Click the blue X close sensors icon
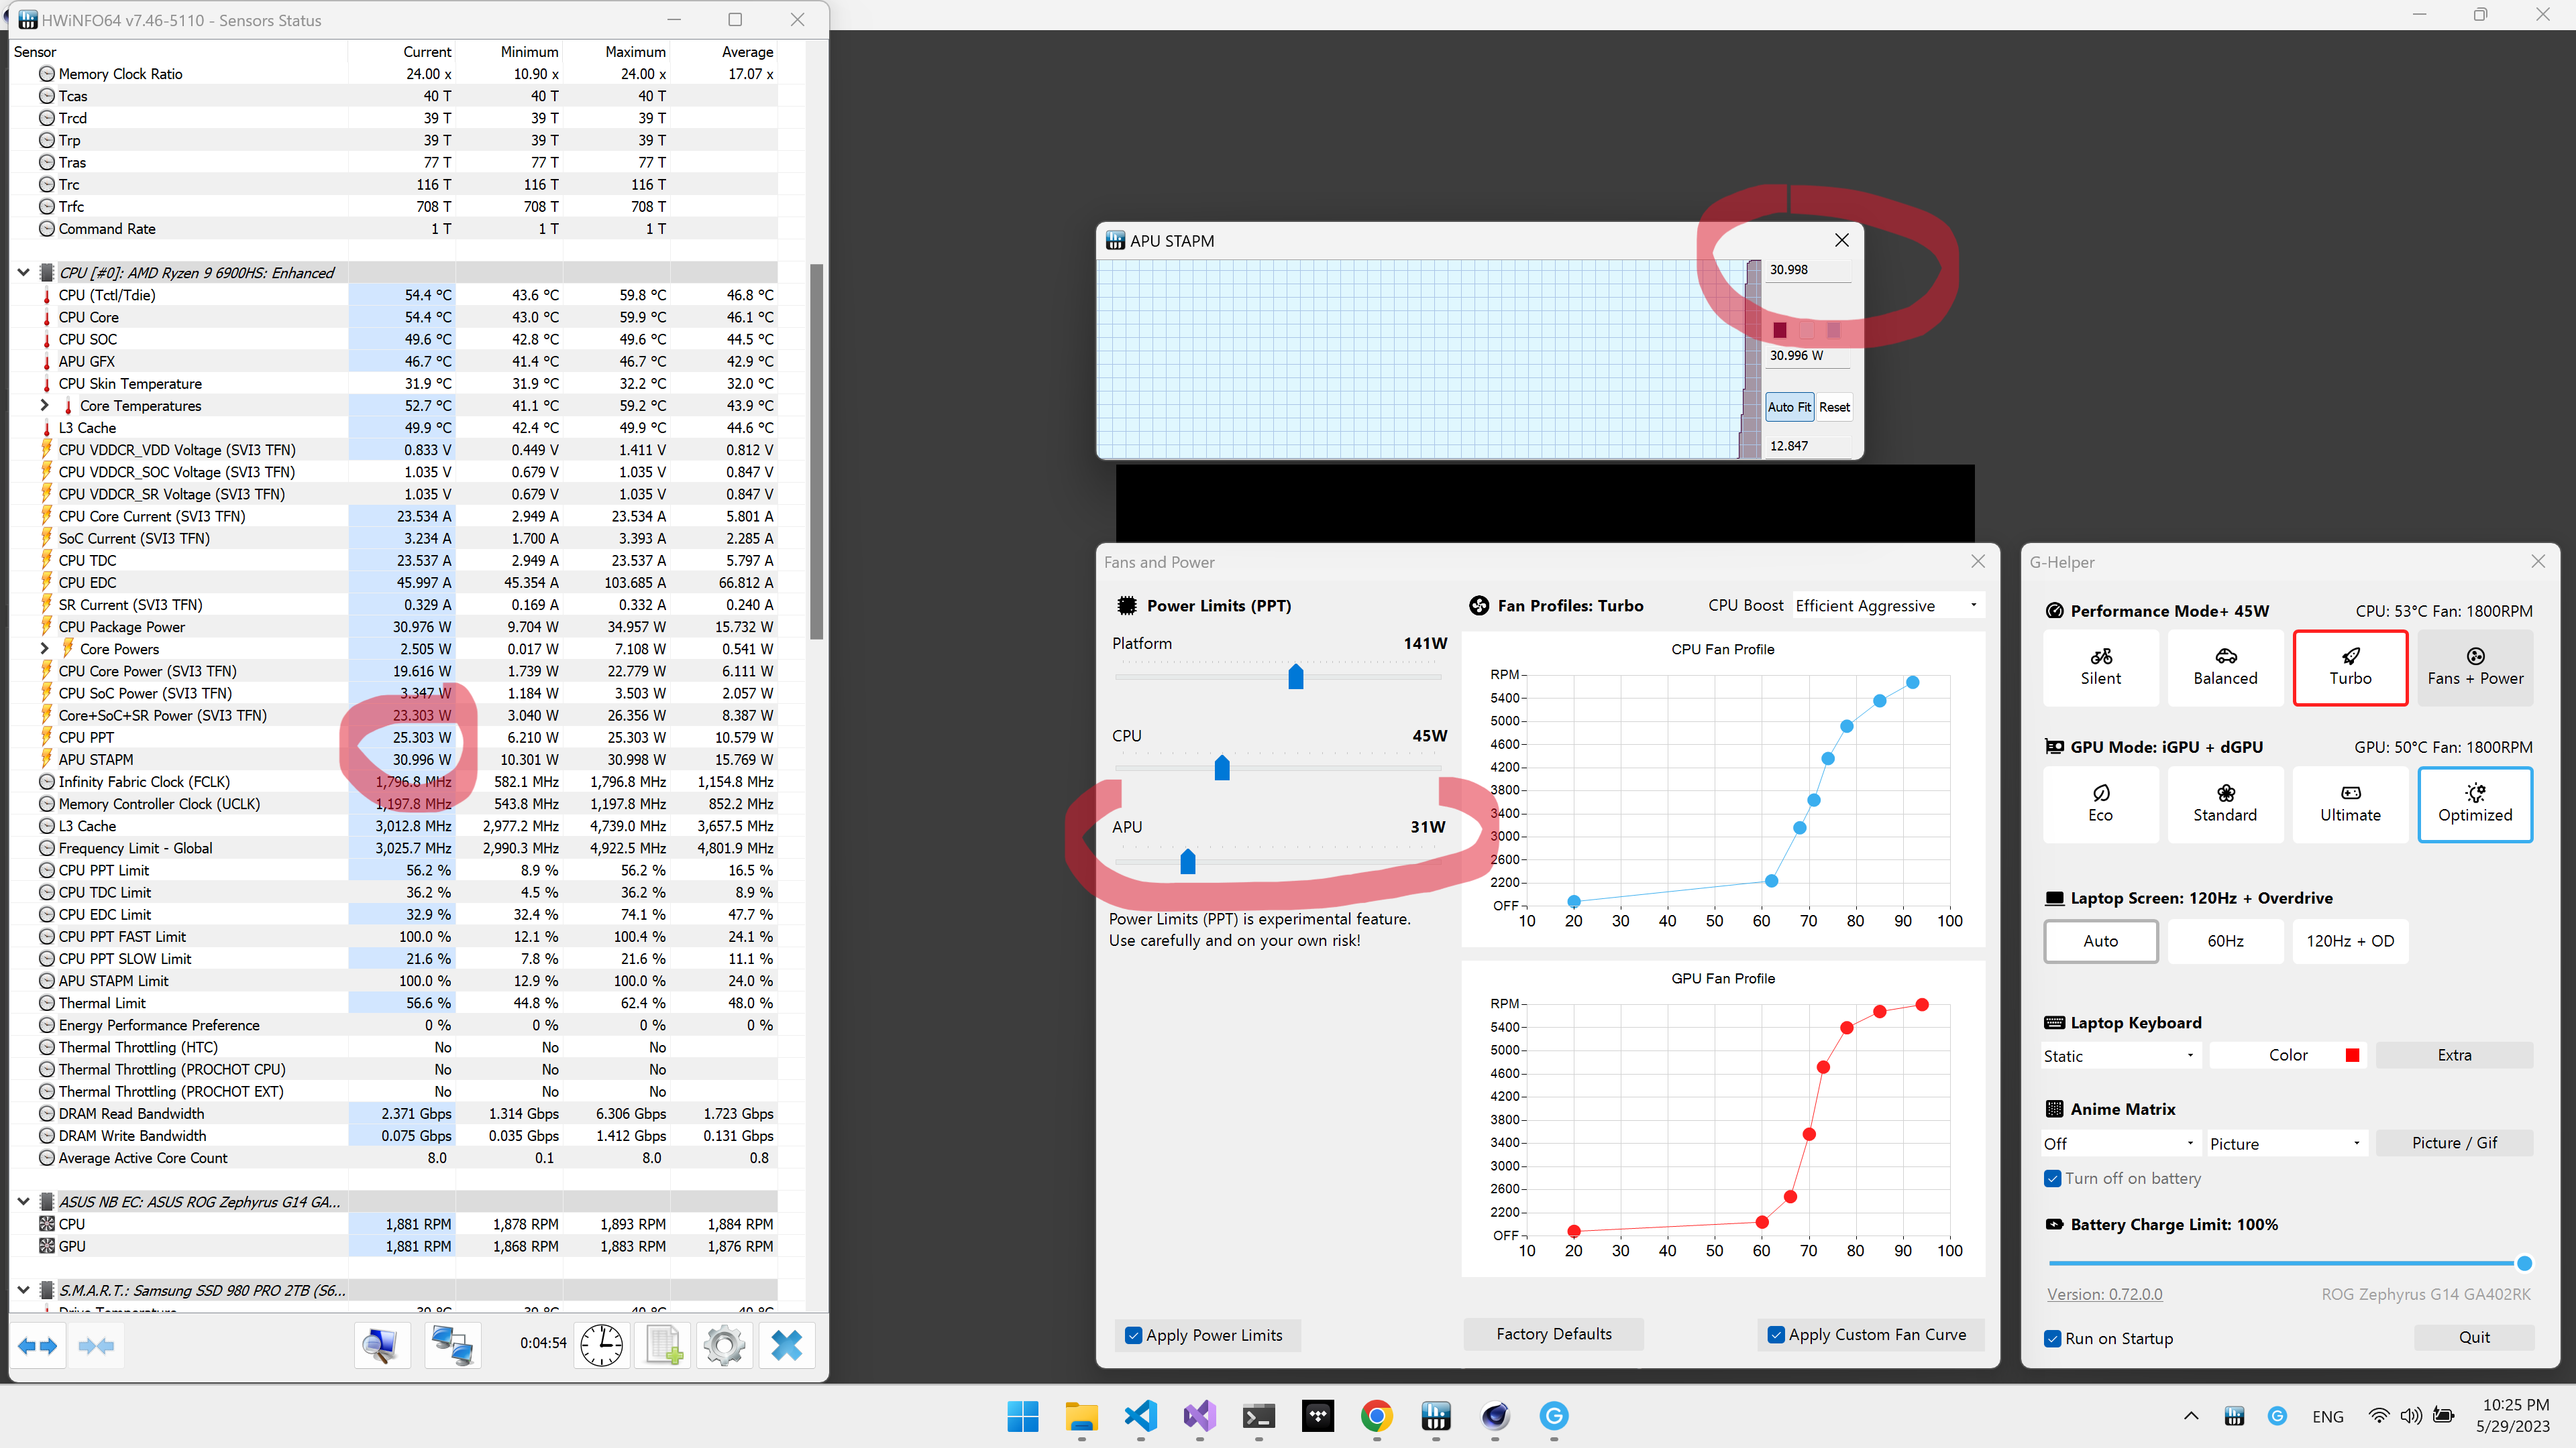This screenshot has width=2576, height=1448. pos(786,1345)
